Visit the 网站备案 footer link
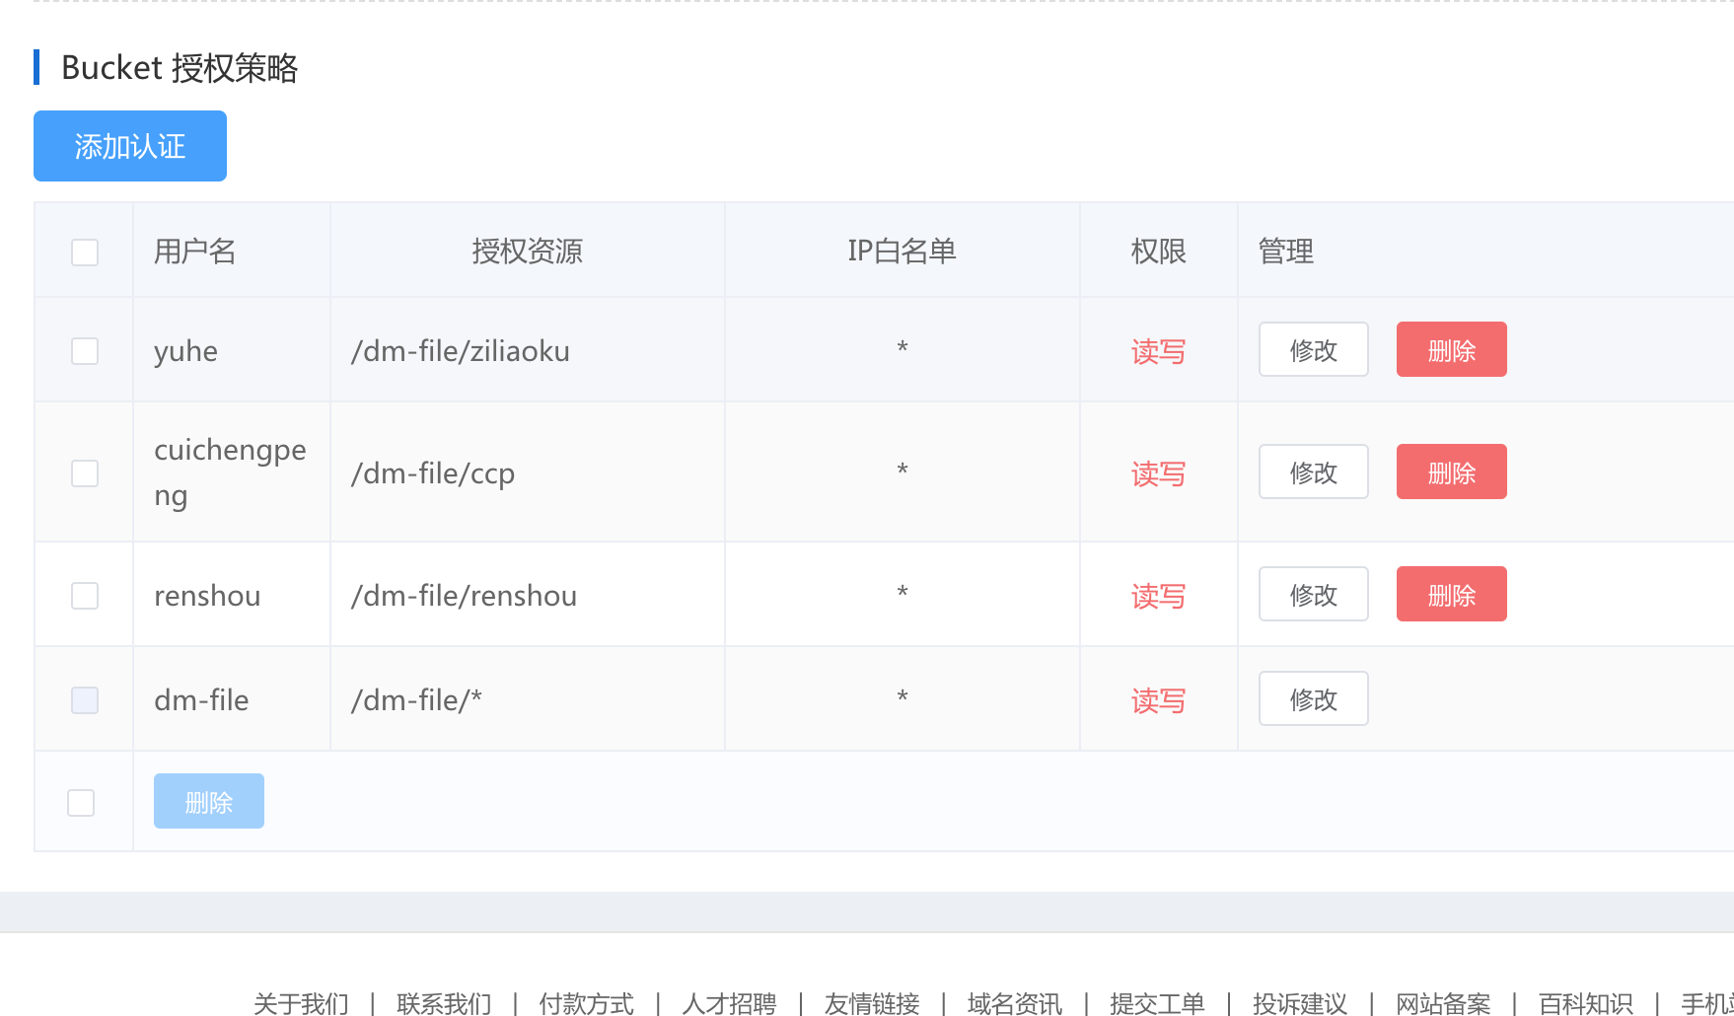Viewport: 1734px width, 1016px height. [x=1442, y=1003]
